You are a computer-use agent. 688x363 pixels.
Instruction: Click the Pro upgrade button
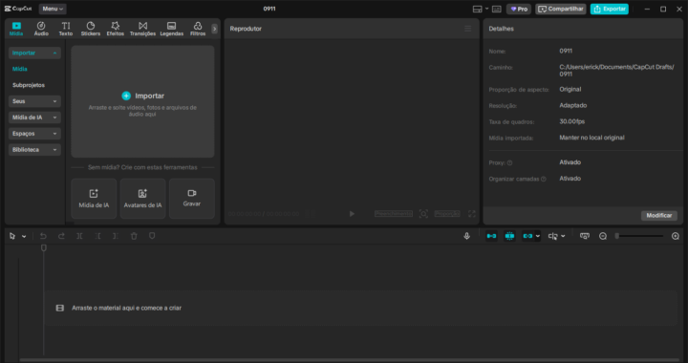pos(519,9)
